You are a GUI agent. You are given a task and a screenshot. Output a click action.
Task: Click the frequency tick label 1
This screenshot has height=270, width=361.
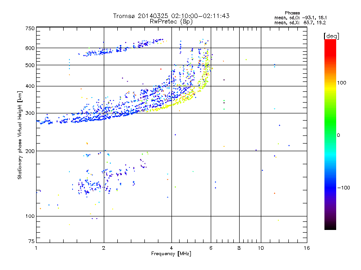36,248
